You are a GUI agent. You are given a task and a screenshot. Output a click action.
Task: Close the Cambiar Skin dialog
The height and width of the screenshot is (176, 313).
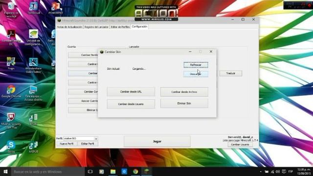click(211, 51)
